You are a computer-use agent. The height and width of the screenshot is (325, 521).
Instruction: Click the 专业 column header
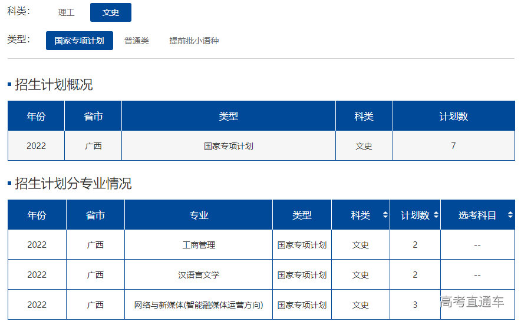[x=199, y=215]
